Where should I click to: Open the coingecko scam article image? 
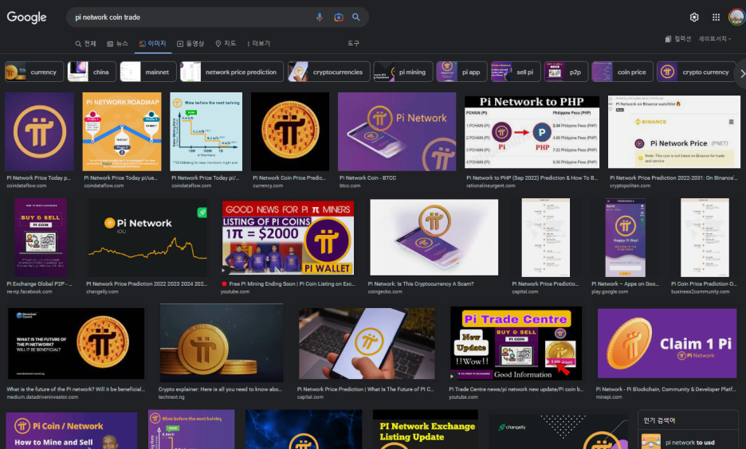point(434,237)
